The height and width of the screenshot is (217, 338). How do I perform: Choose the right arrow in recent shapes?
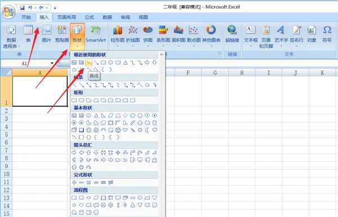click(x=147, y=62)
